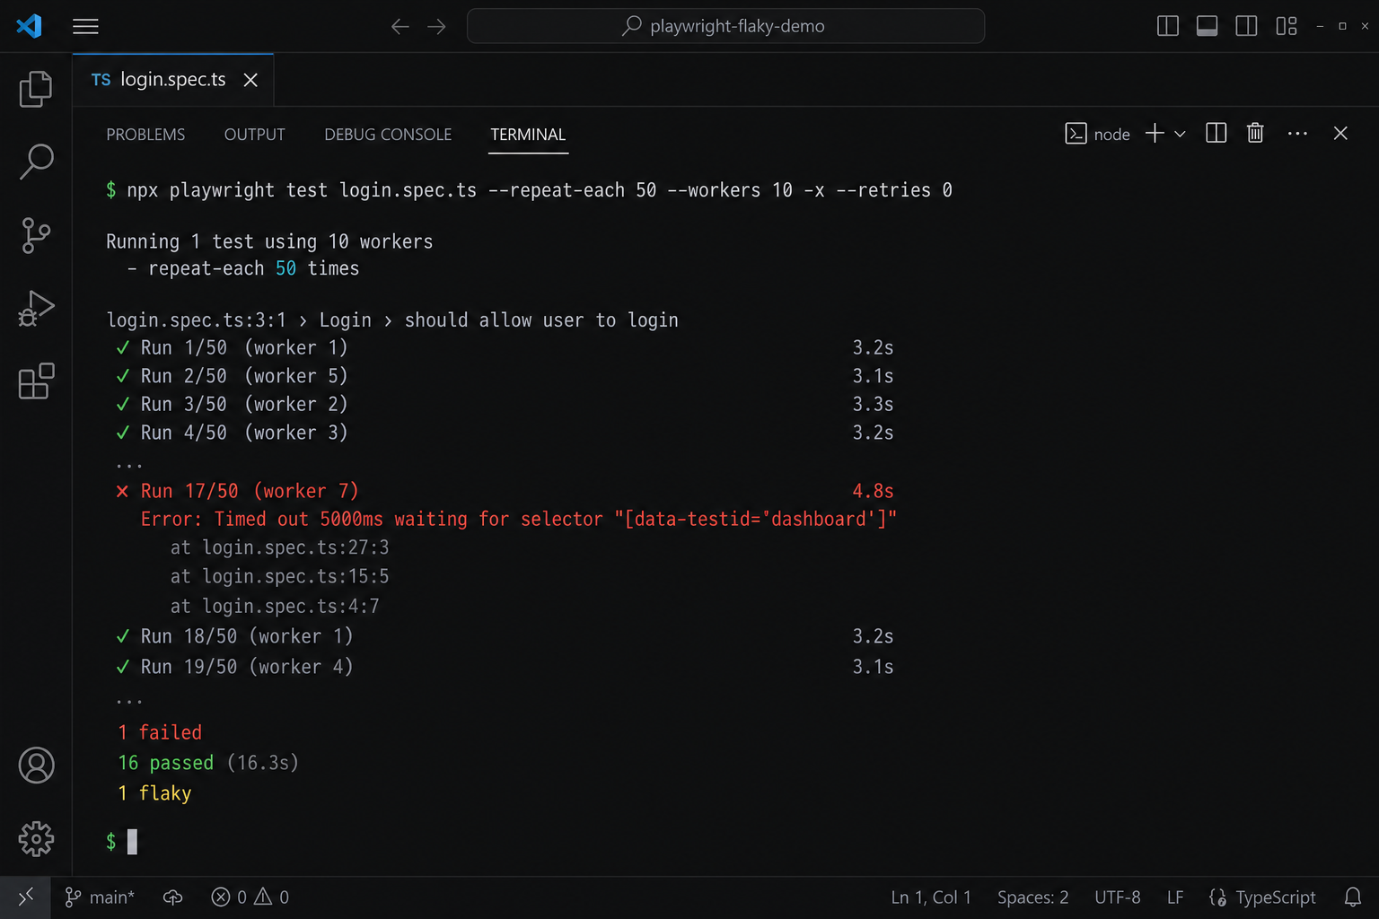Click the login.spec.ts:3:1 test title link
The image size is (1379, 919).
point(196,320)
